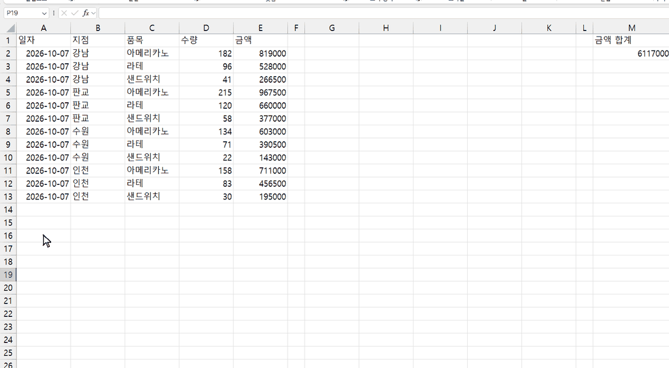Click the date cell in row 13
Screen dimensions: 669x368
tap(44, 197)
